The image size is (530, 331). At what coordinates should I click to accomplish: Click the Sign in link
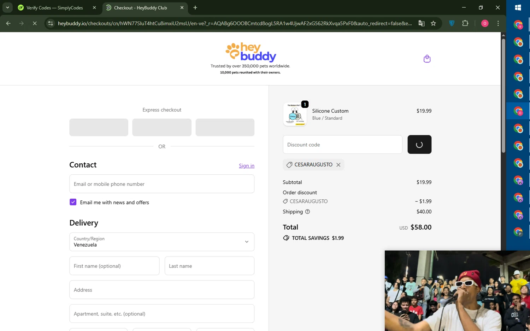247,165
